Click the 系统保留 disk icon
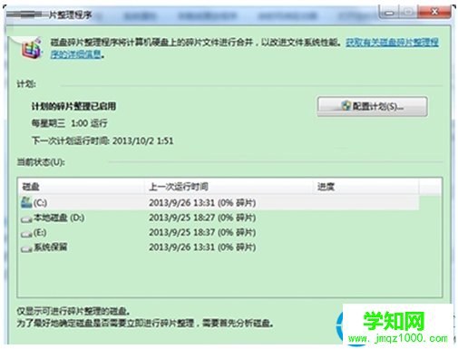Viewport: 458px width, 349px height. tap(26, 248)
